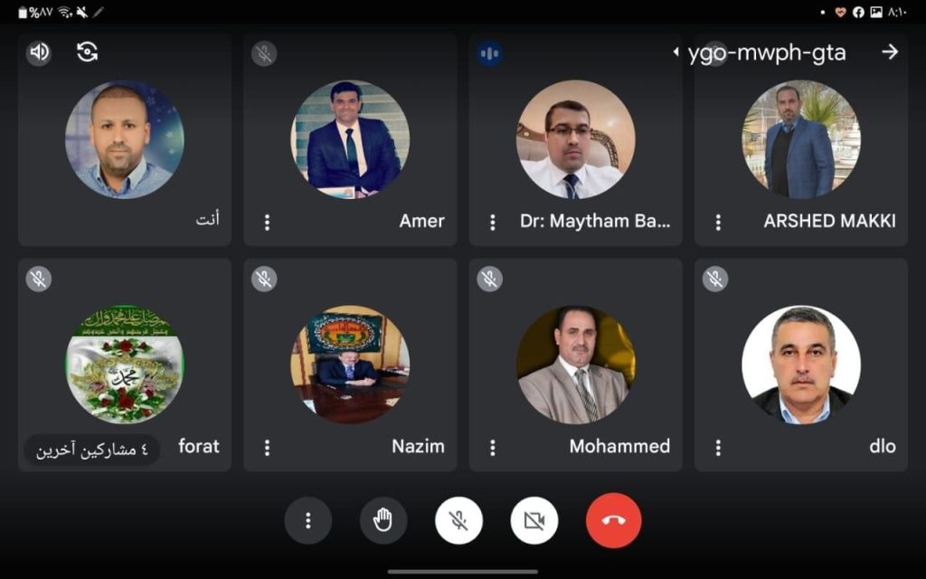Open the arrow next to meeting code
Screen dimensions: 926x579
coord(890,52)
